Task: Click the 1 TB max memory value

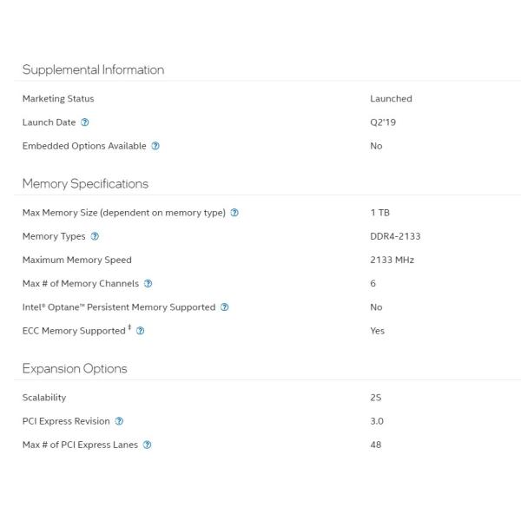Action: 379,213
